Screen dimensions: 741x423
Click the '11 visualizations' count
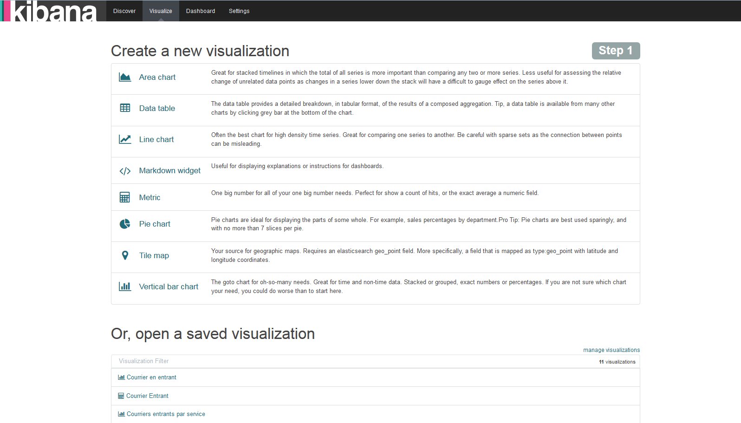tap(617, 362)
